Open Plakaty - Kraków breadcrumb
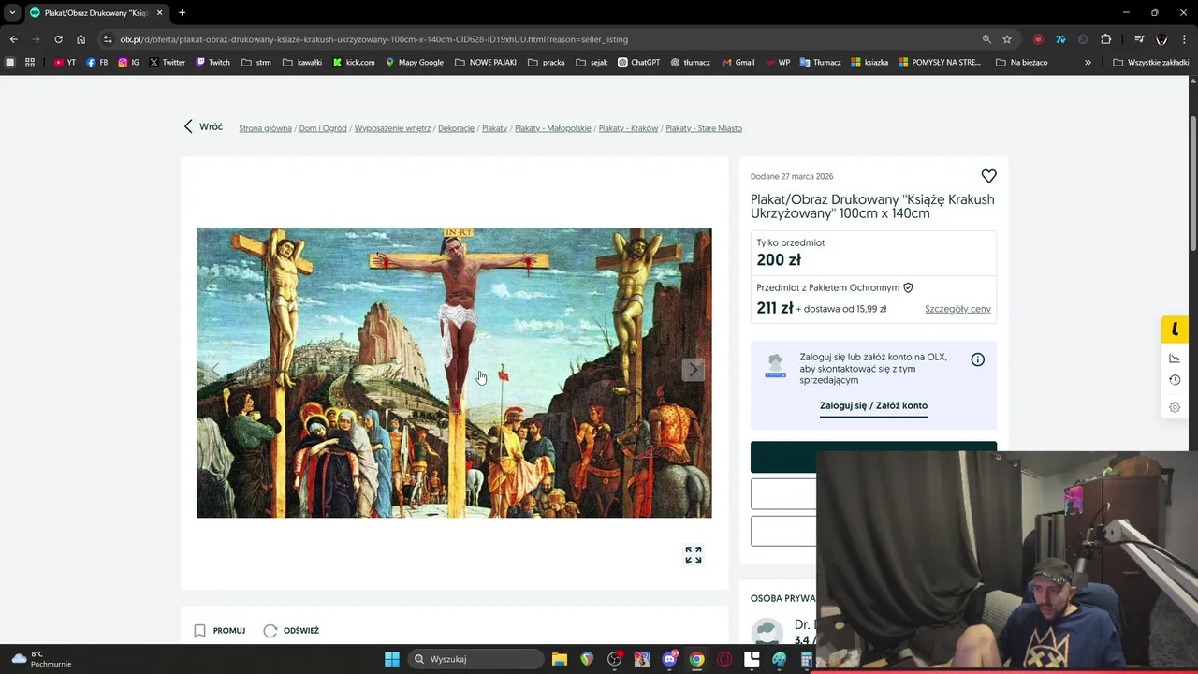1198x674 pixels. (628, 128)
